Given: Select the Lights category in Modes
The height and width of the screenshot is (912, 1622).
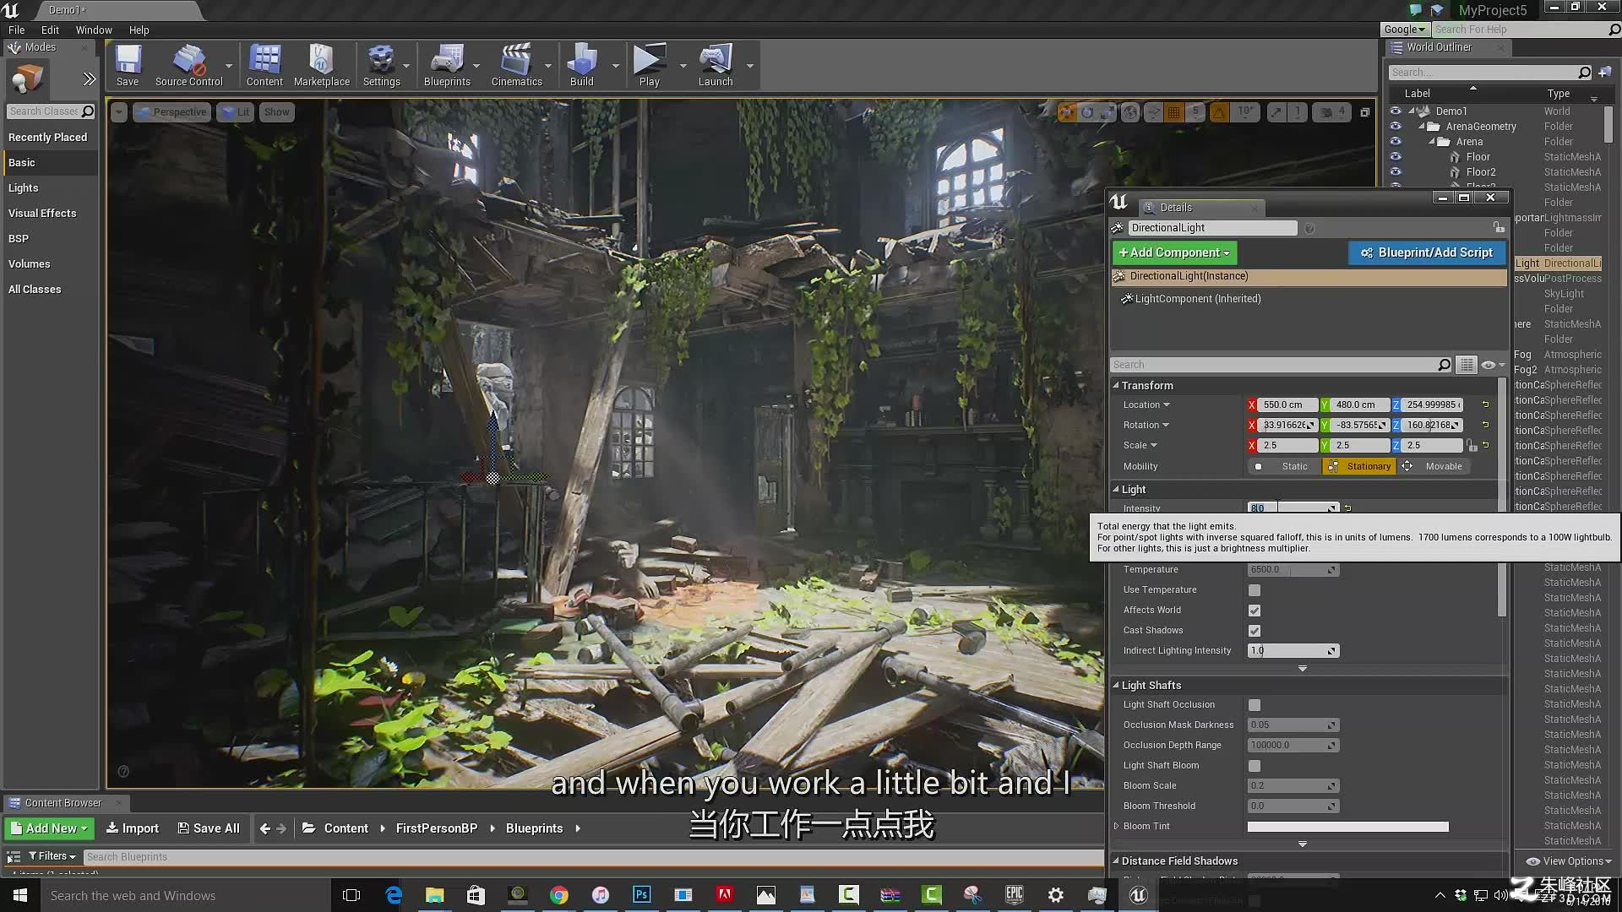Looking at the screenshot, I should click(x=51, y=187).
